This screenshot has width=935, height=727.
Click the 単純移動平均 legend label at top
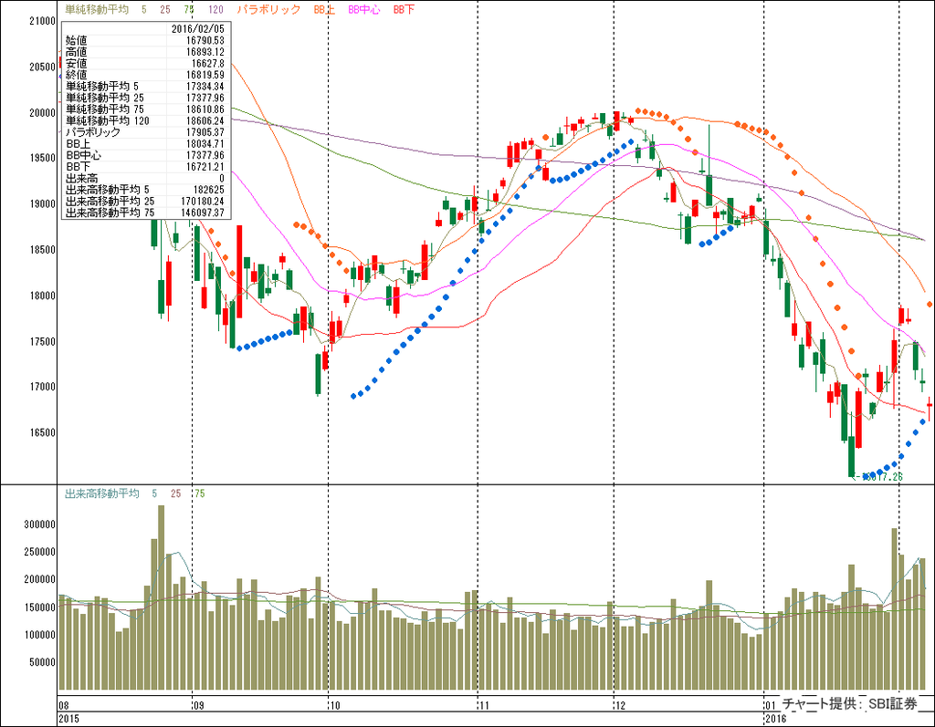pyautogui.click(x=94, y=8)
